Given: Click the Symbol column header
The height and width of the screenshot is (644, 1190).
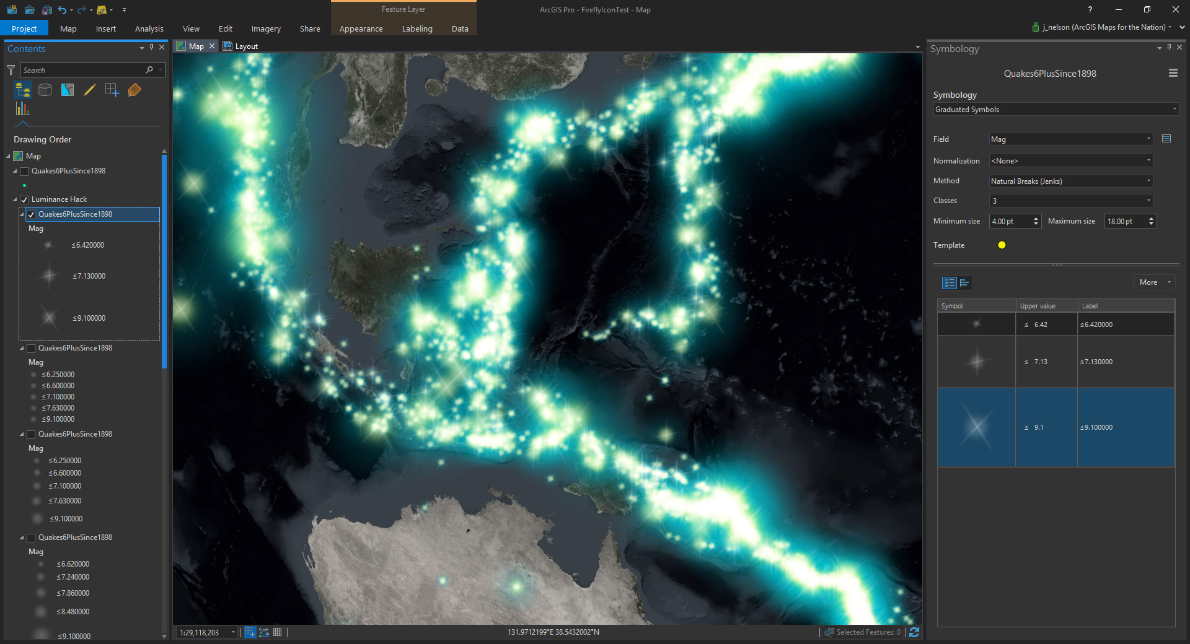Looking at the screenshot, I should tap(976, 306).
